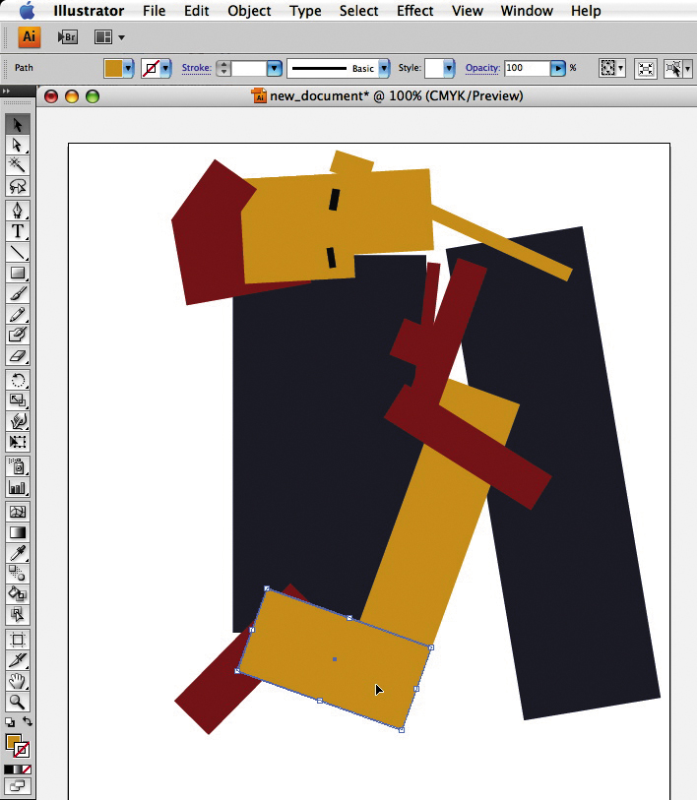Select the Magic Wand tool
Viewport: 697px width, 800px height.
17,165
